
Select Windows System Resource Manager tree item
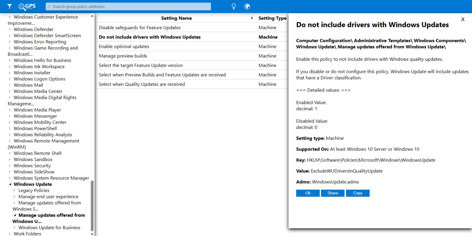coord(51,178)
